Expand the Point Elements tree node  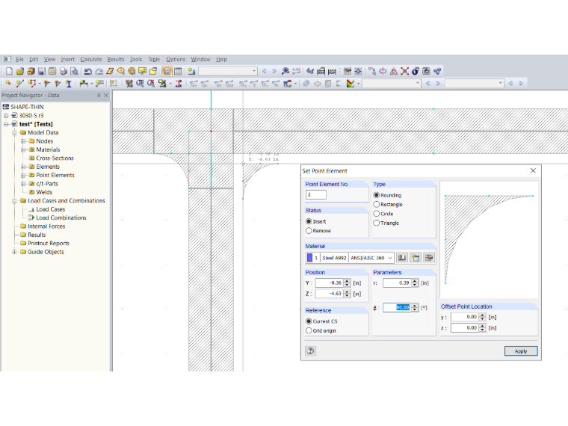(x=23, y=176)
